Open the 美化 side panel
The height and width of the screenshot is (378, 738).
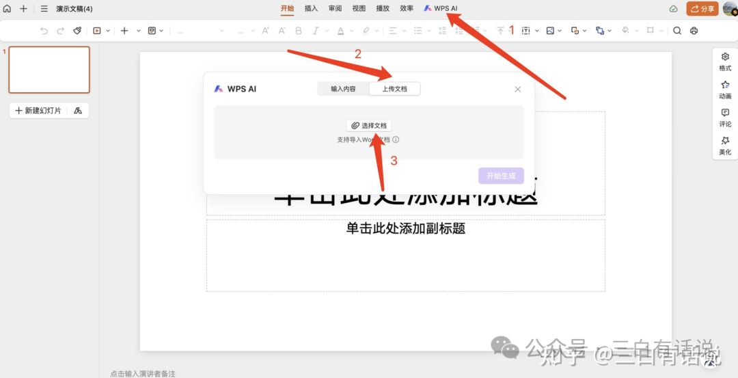pyautogui.click(x=725, y=146)
